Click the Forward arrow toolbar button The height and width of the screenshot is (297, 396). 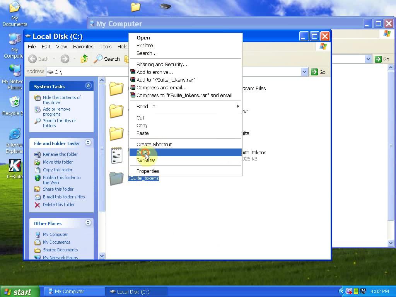pyautogui.click(x=65, y=59)
